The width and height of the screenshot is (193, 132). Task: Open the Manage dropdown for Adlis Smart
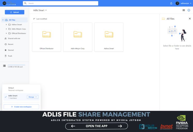[x=33, y=97]
